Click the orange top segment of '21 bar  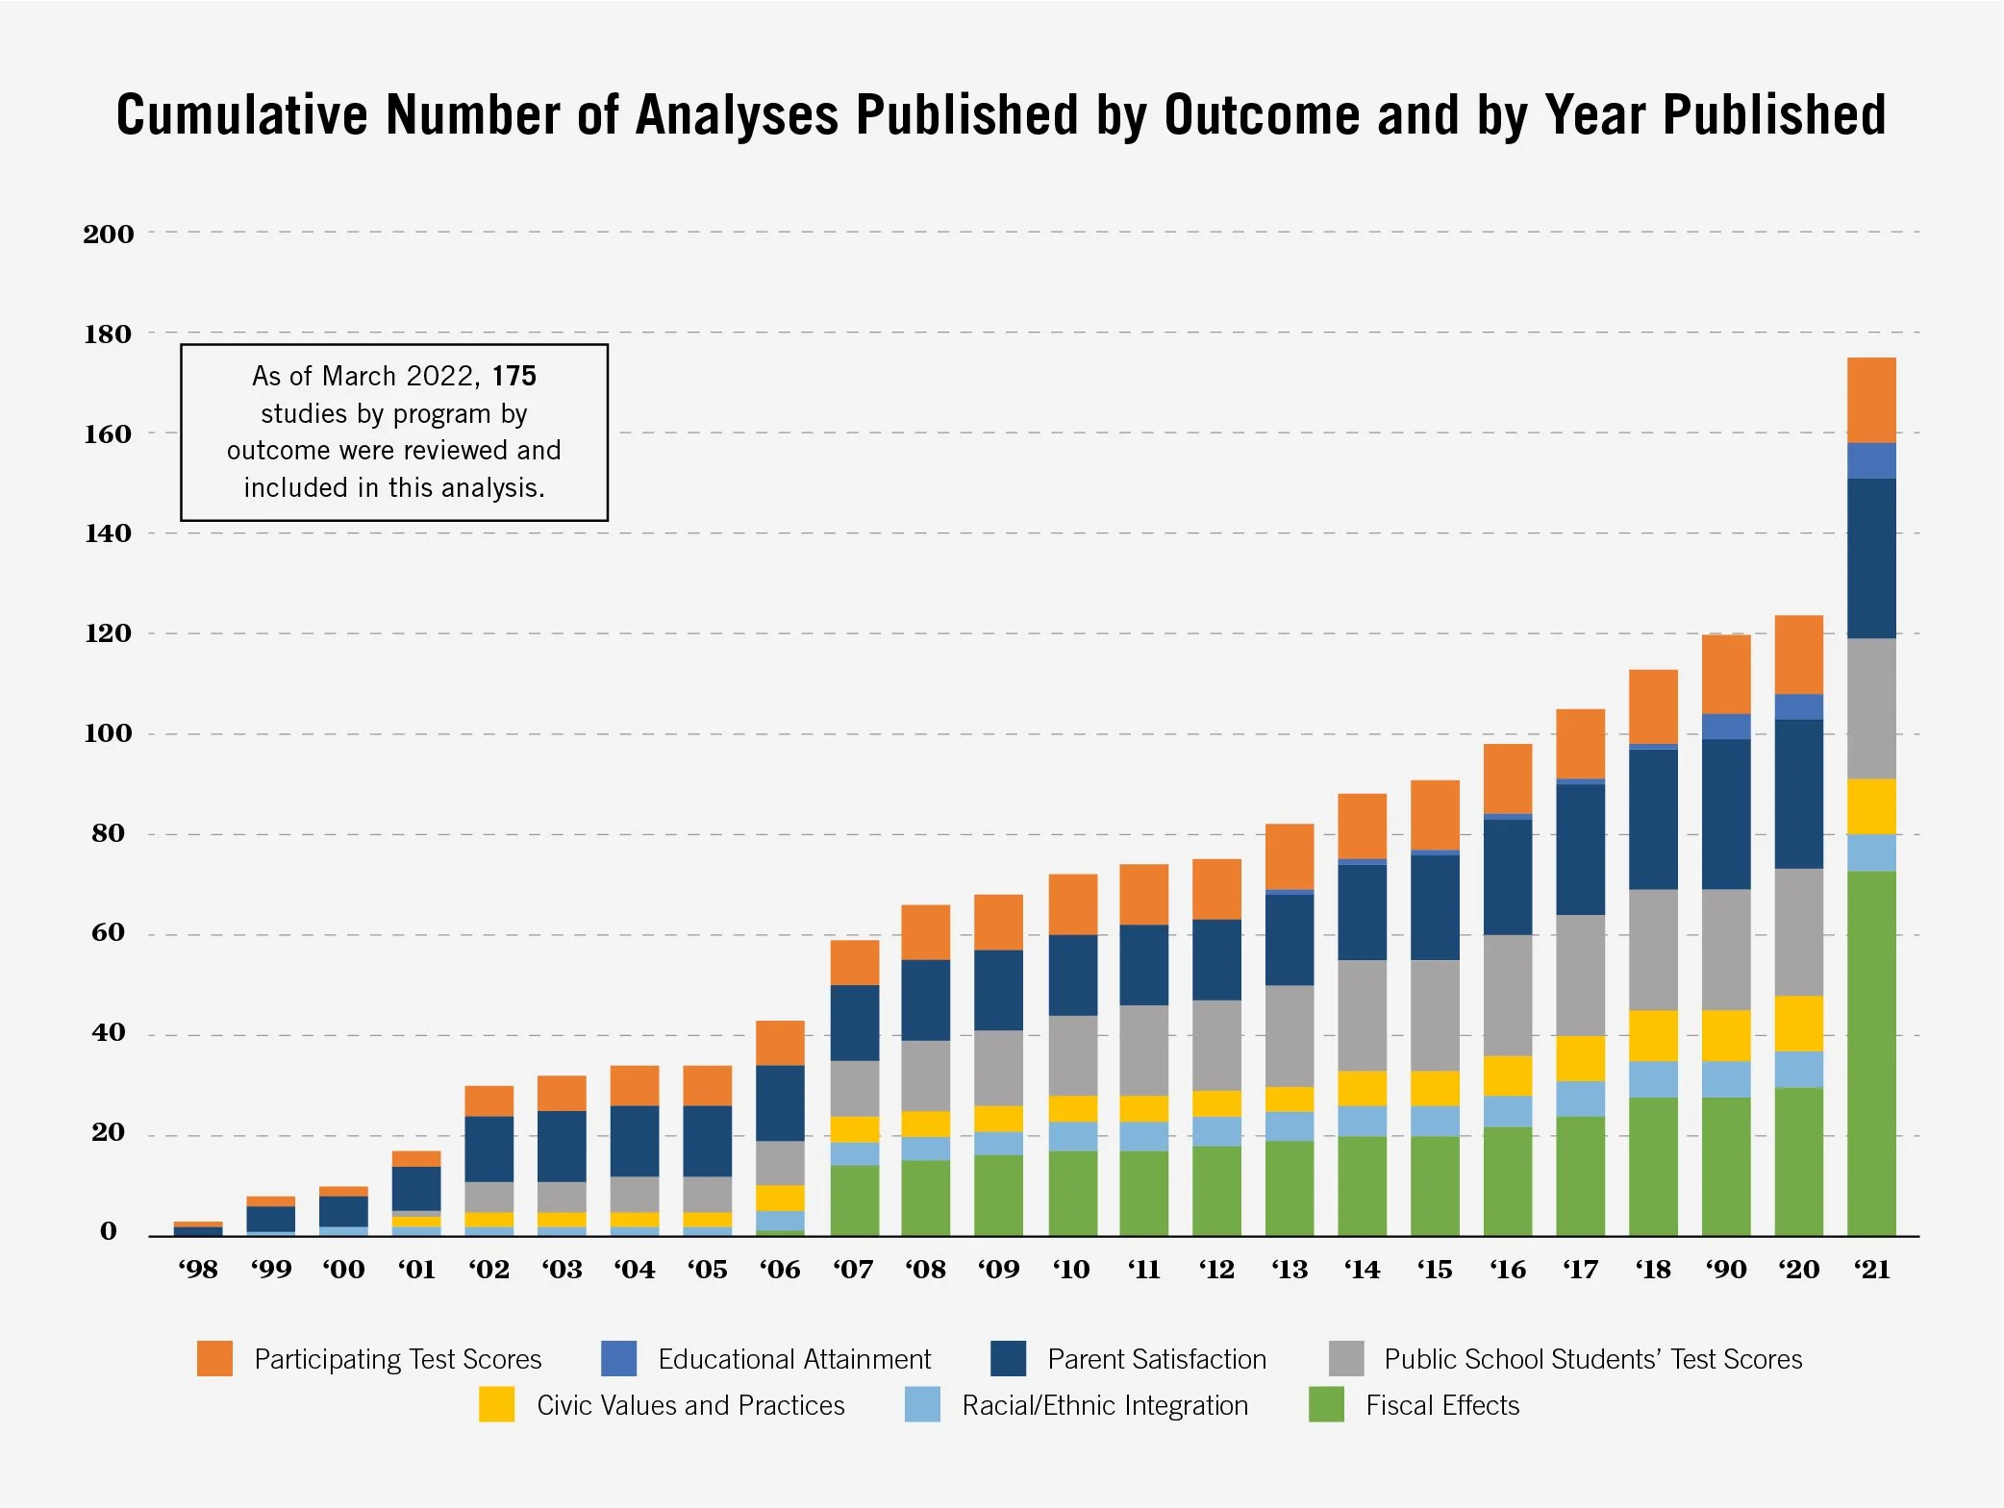pos(1871,400)
